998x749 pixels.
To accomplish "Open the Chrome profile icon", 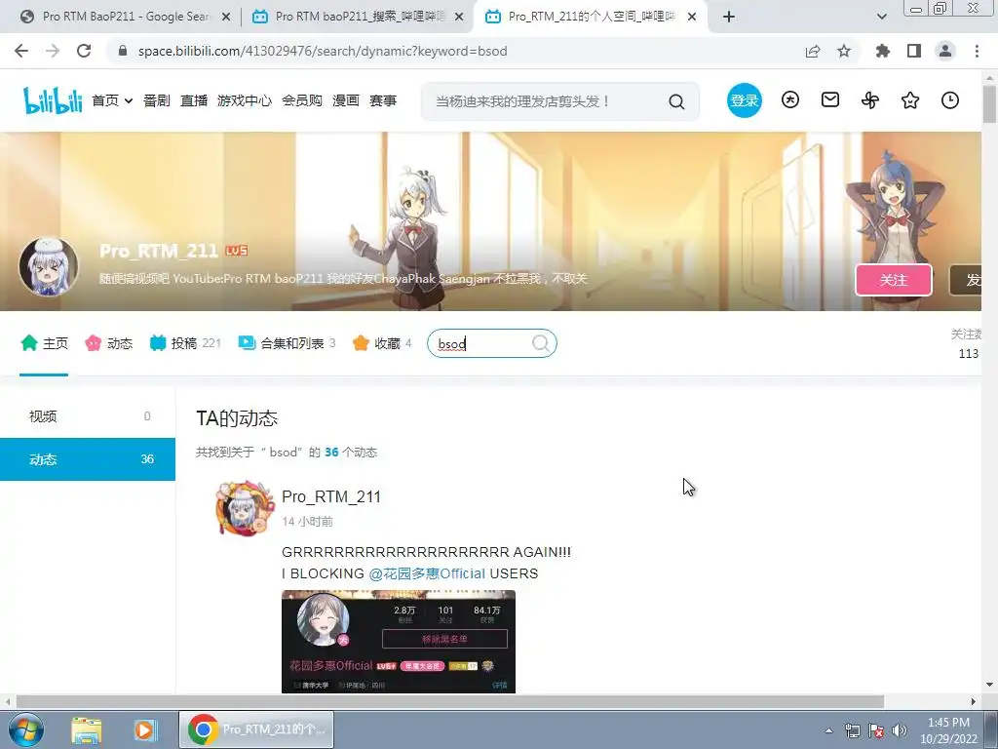I will pos(945,51).
